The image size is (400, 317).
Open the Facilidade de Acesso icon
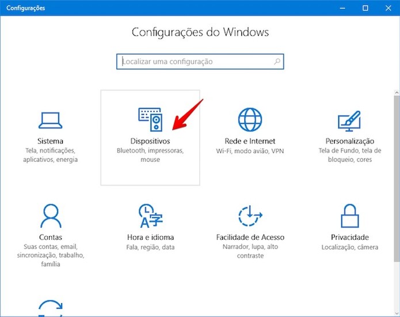(x=250, y=216)
